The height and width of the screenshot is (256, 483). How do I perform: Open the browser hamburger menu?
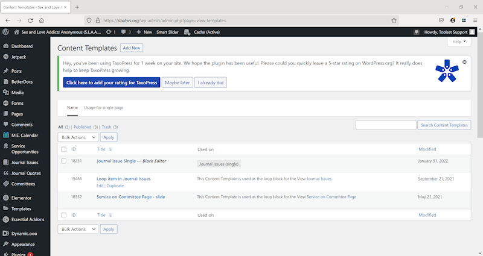click(x=475, y=20)
